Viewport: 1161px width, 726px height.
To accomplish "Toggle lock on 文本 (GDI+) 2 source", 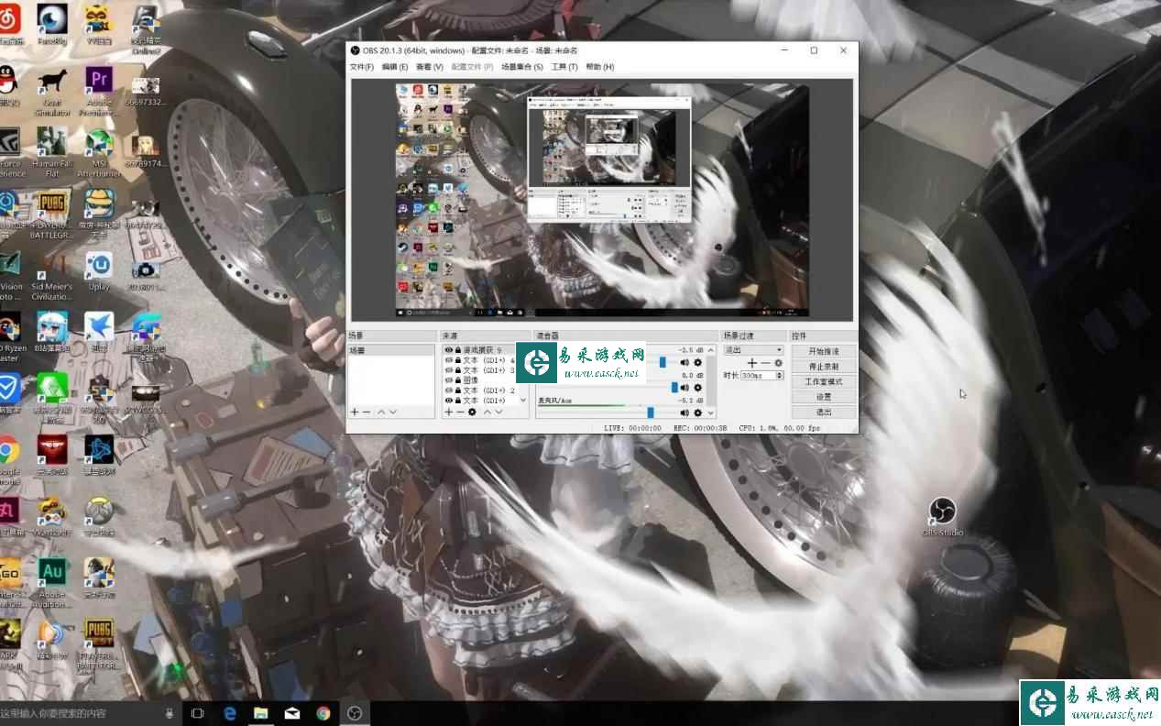I will tap(457, 390).
